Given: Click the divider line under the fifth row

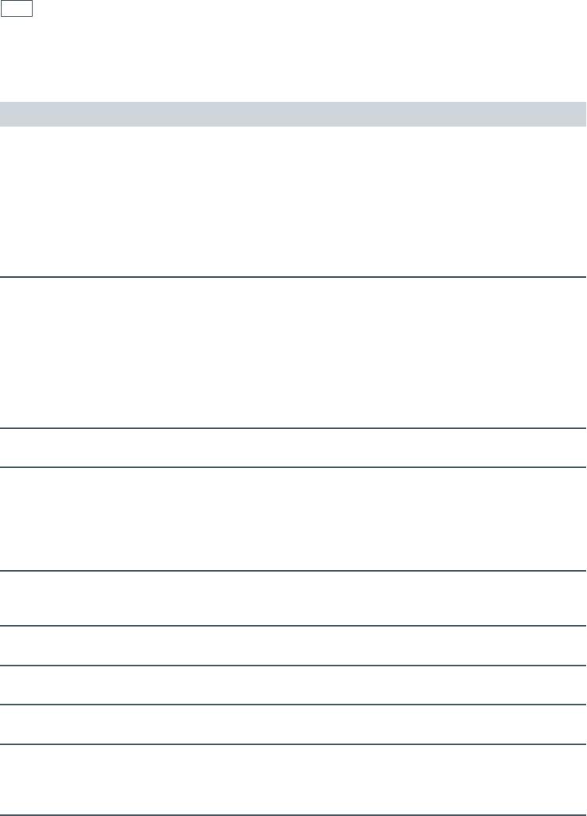Looking at the screenshot, I should 293,626.
